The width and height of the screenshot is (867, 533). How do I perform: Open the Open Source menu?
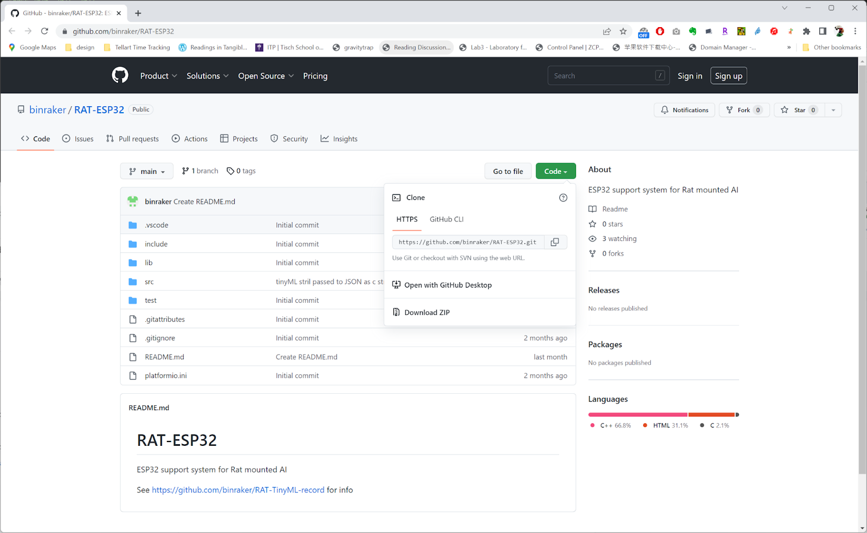[x=266, y=76]
